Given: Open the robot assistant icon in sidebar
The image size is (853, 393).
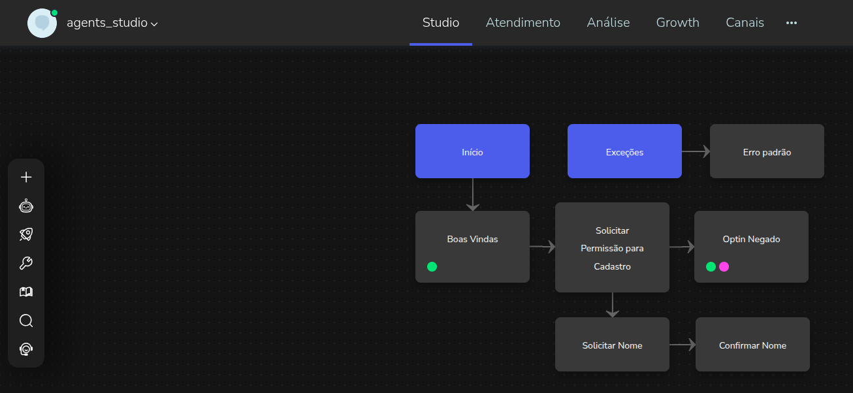Looking at the screenshot, I should [26, 206].
